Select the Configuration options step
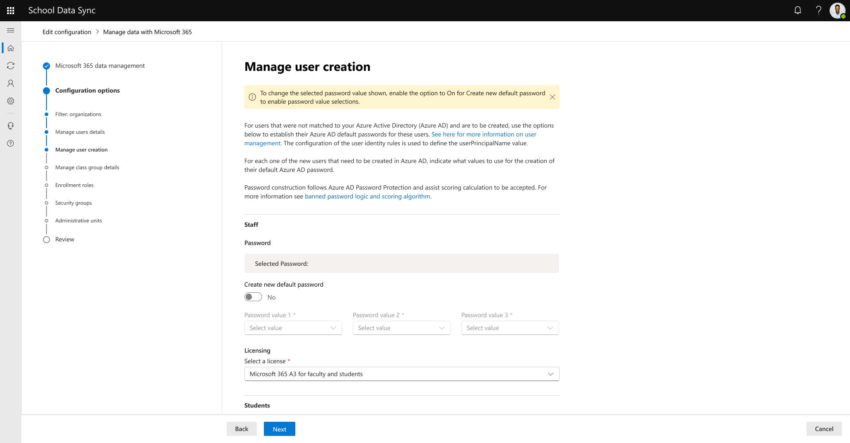Screen dimensions: 850x443 coord(88,90)
